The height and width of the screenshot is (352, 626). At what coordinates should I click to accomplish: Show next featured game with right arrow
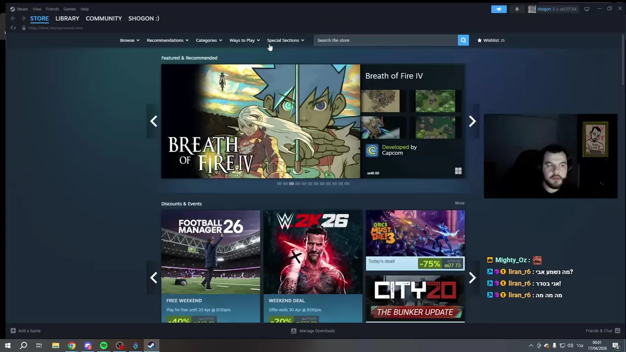472,121
